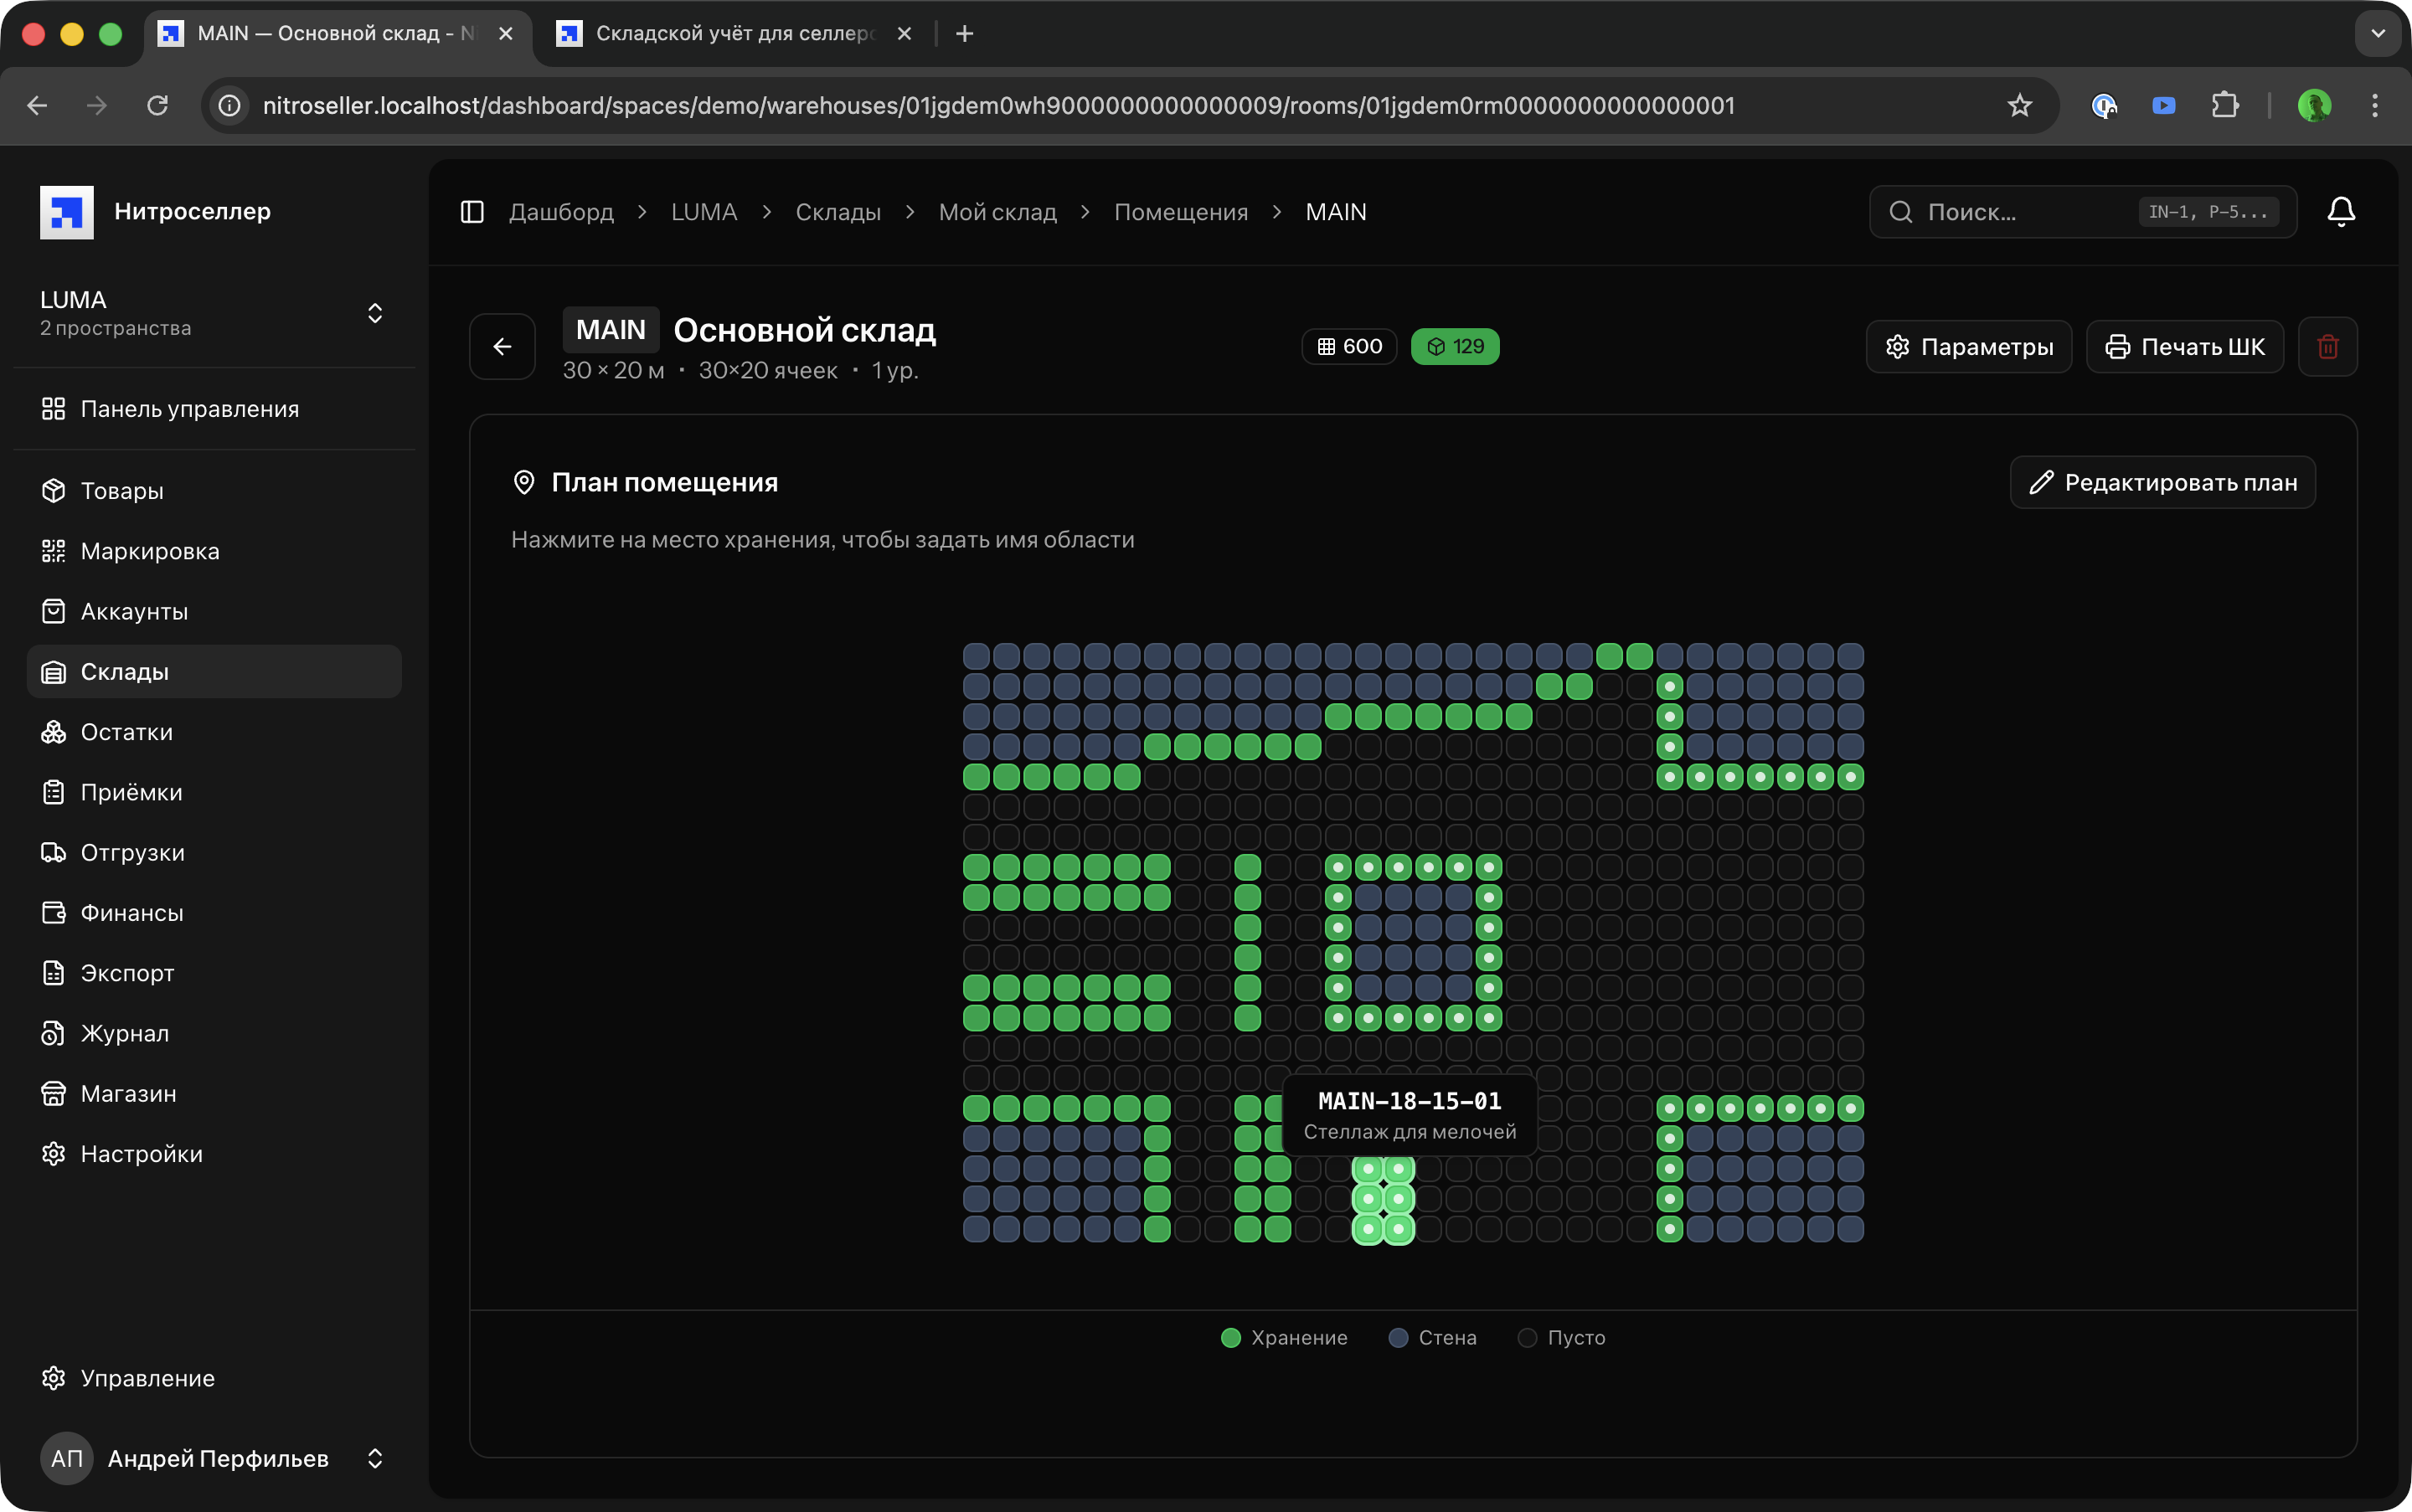
Task: Expand the LUMA workspace switcher
Action: tap(374, 313)
